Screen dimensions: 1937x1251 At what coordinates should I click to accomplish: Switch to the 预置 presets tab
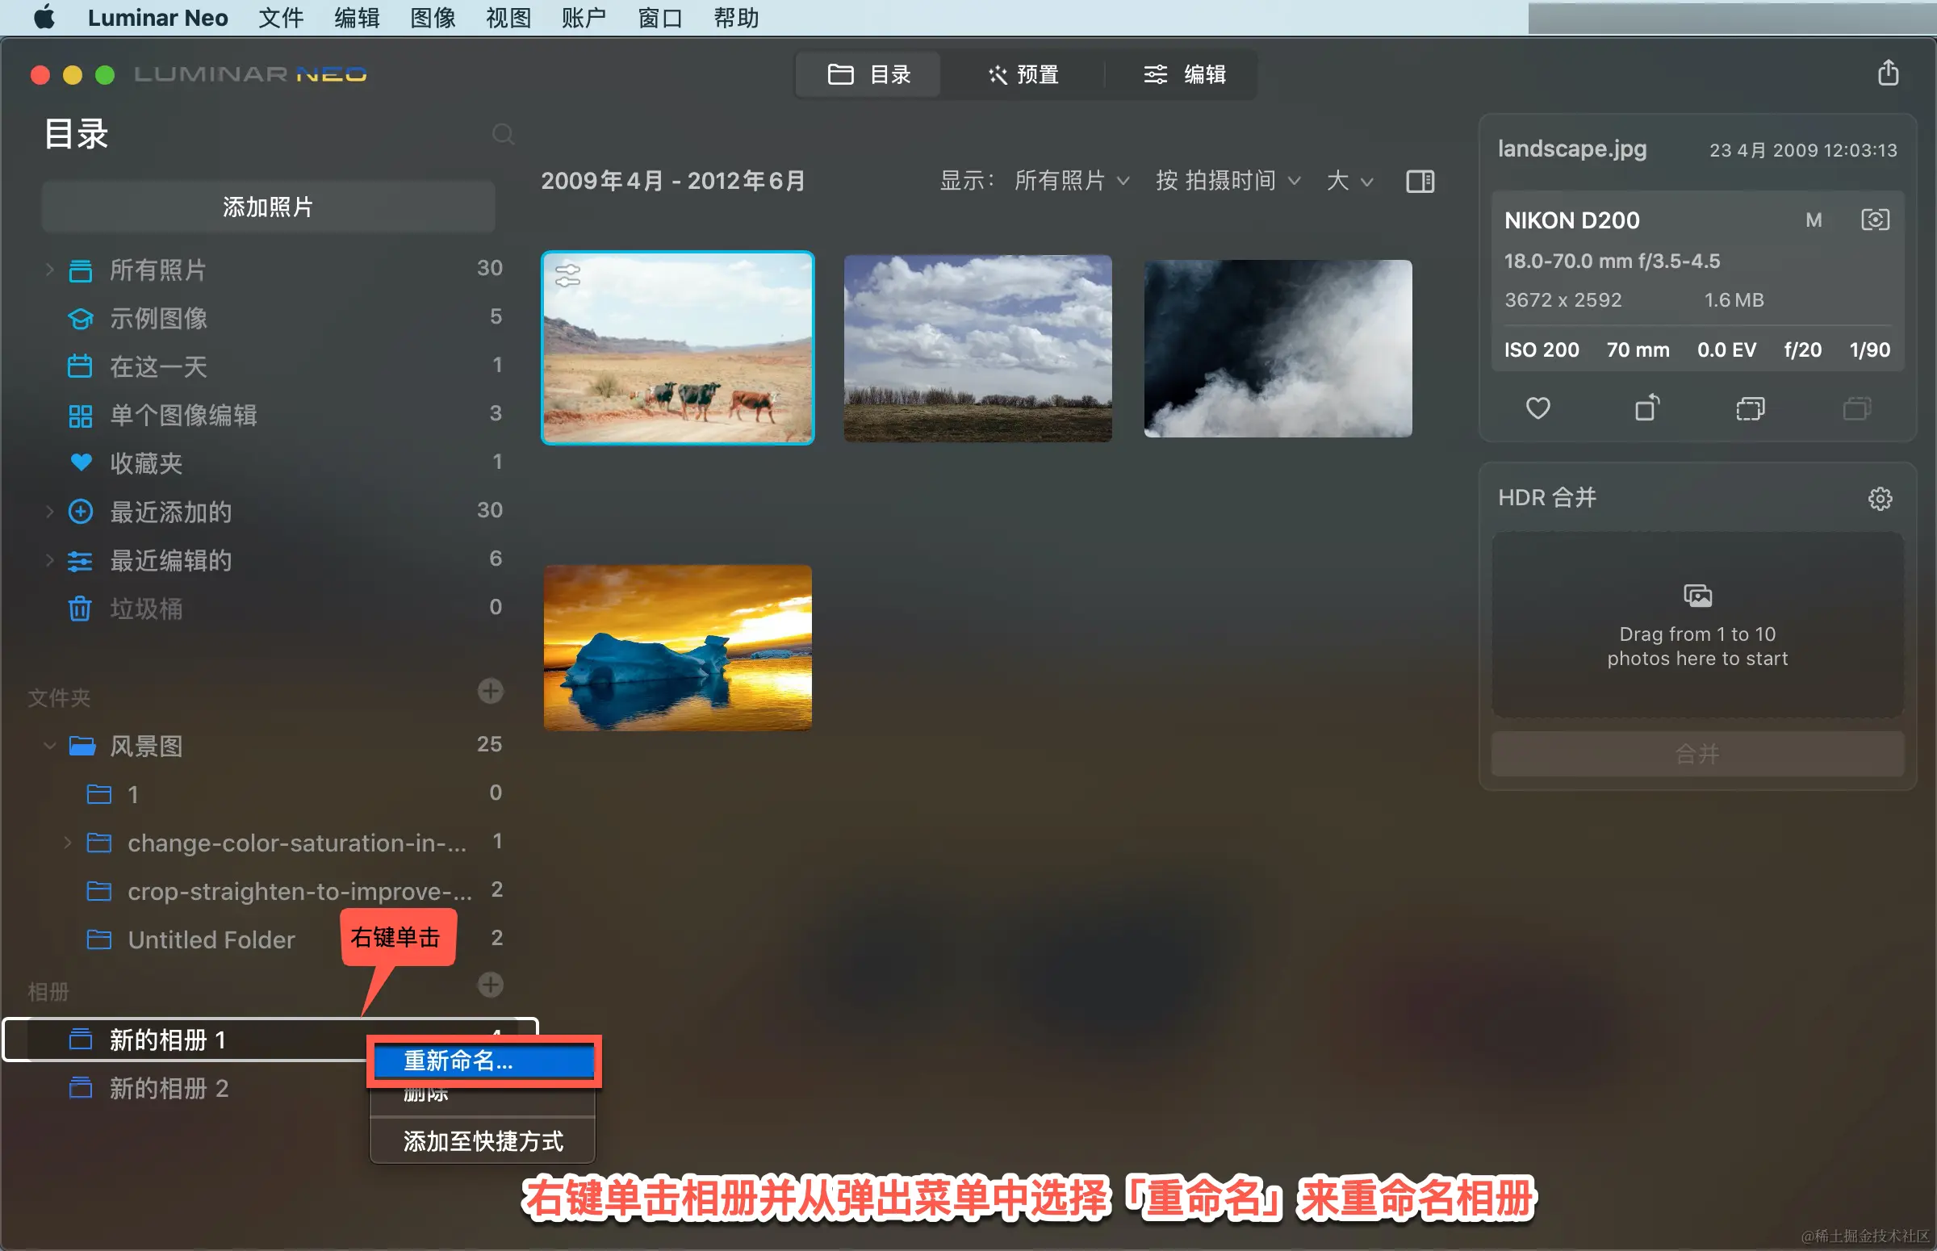click(1023, 75)
